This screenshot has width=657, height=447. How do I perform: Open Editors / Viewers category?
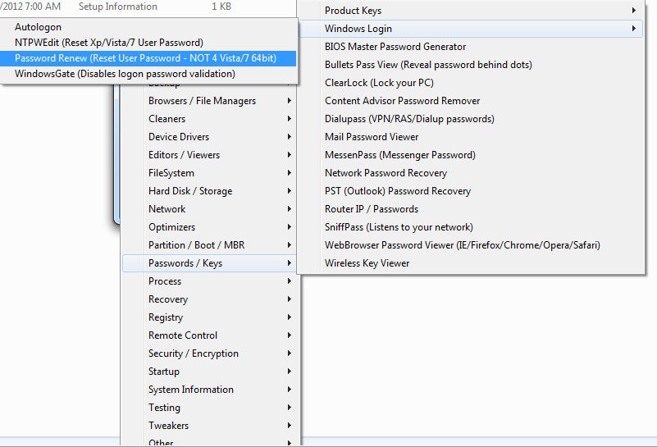209,154
